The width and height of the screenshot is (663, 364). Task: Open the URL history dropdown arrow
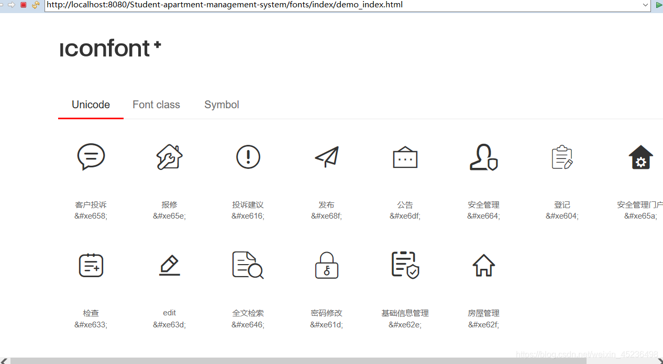[x=646, y=5]
